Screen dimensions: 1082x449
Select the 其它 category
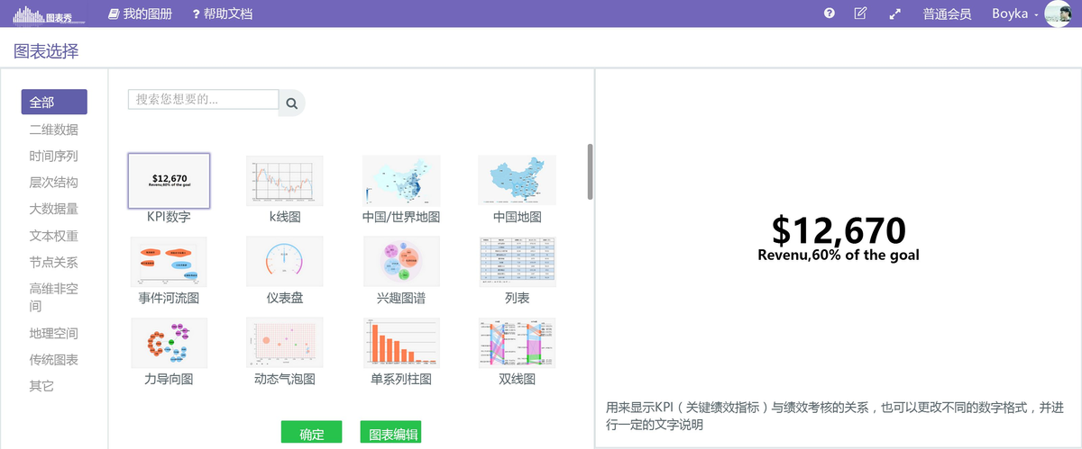pyautogui.click(x=41, y=385)
